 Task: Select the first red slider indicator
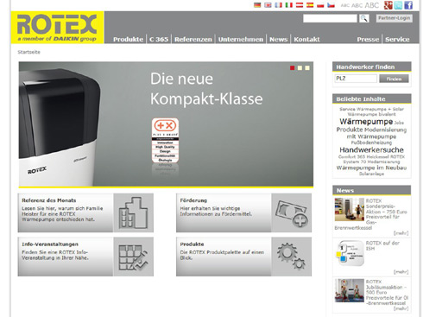pos(293,68)
